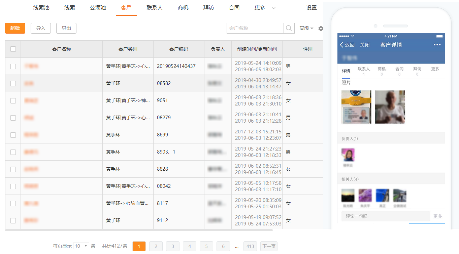Click the 下一页 next page button
This screenshot has height=254, width=459.
pos(269,246)
